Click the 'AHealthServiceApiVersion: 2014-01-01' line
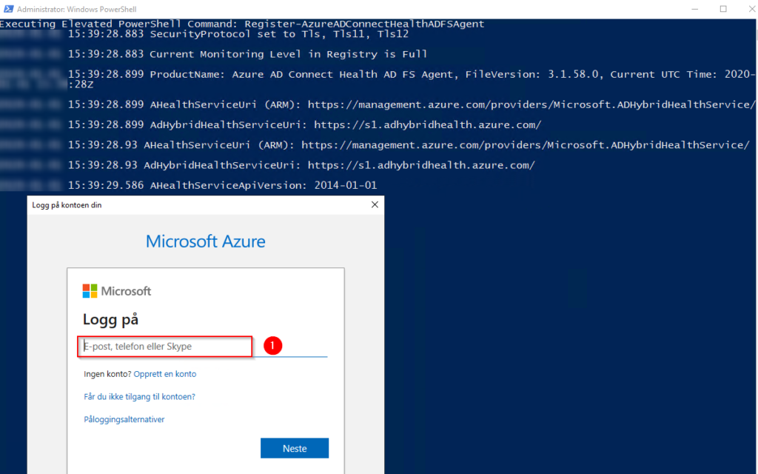This screenshot has width=758, height=474. 222,185
